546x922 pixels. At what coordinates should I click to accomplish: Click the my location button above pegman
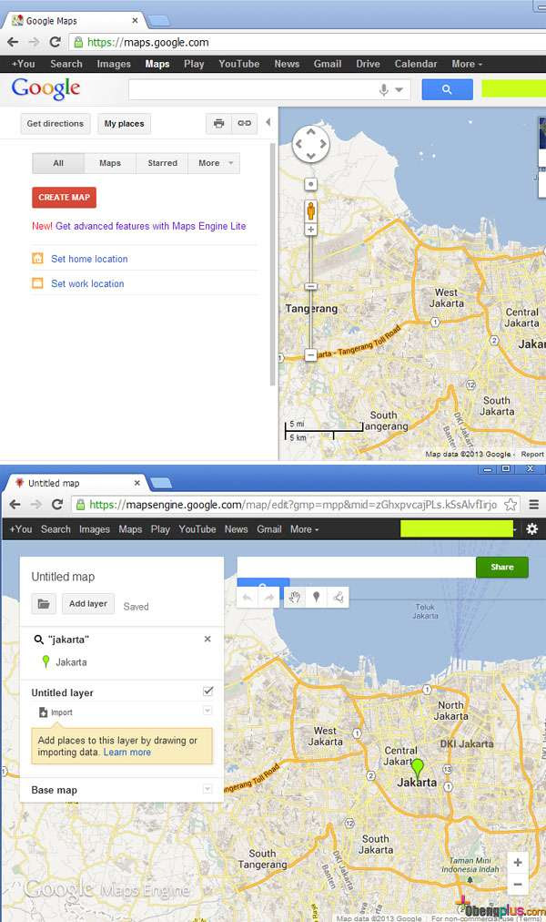(x=310, y=185)
